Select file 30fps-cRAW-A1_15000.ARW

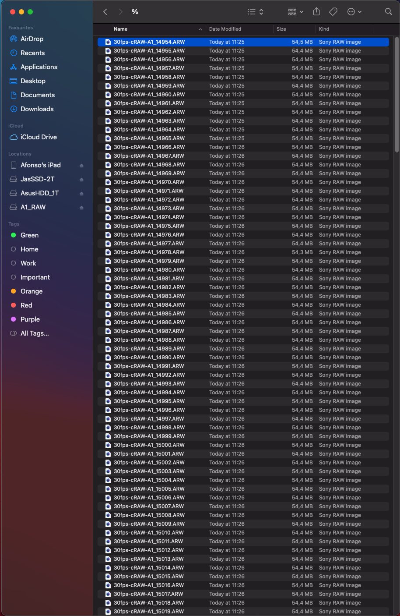point(243,445)
